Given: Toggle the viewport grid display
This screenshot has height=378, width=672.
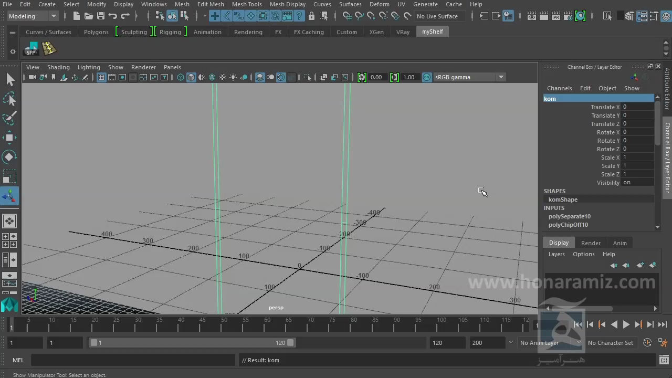Looking at the screenshot, I should [101, 77].
